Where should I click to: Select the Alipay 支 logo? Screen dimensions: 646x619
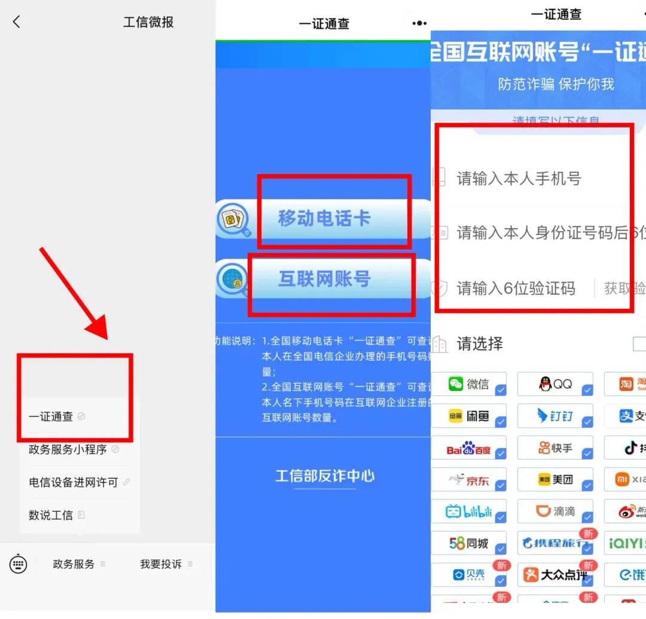(x=626, y=415)
